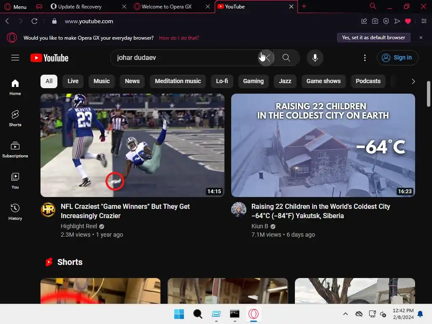Open YouTube settings three-dot menu
432x324 pixels.
(x=365, y=57)
